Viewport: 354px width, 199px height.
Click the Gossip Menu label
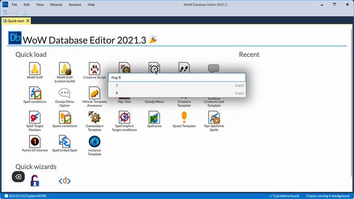[154, 102]
